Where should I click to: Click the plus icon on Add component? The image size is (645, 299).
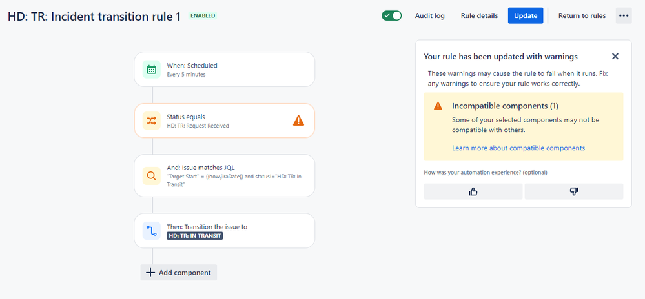click(150, 273)
